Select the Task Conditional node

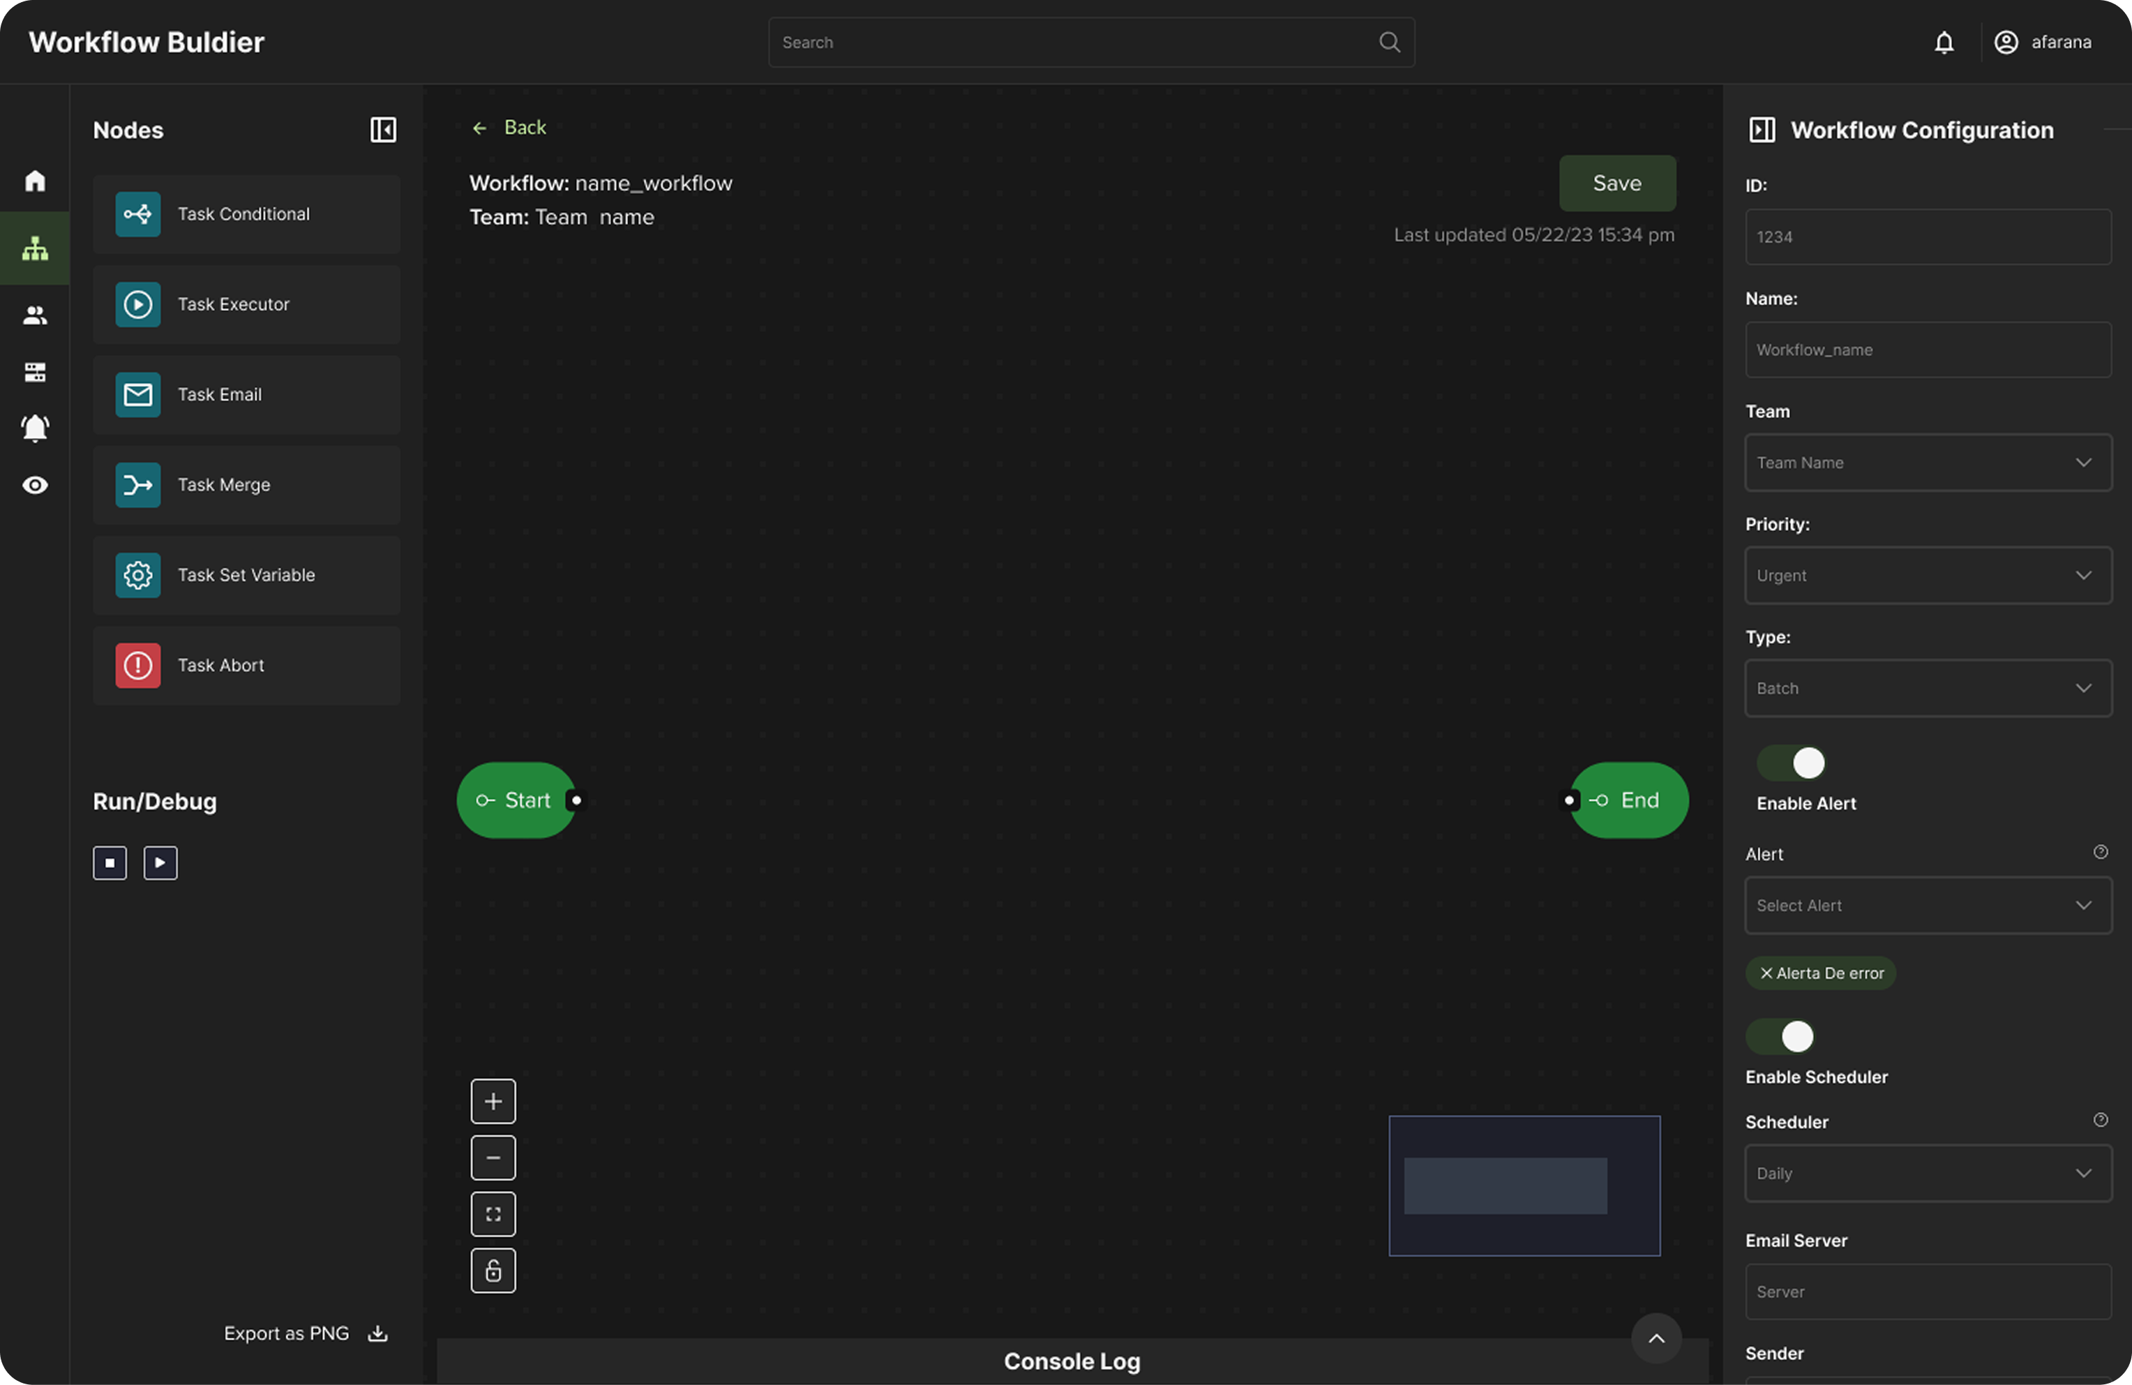[x=246, y=214]
